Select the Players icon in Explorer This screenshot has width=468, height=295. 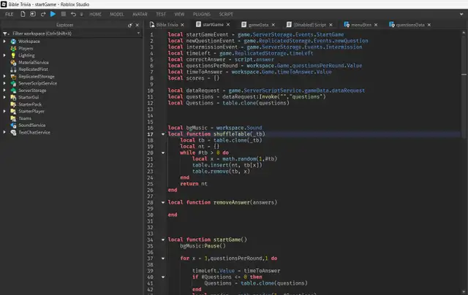pos(13,48)
